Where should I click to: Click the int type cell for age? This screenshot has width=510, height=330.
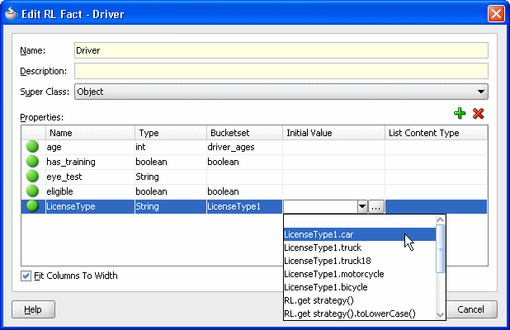(171, 147)
